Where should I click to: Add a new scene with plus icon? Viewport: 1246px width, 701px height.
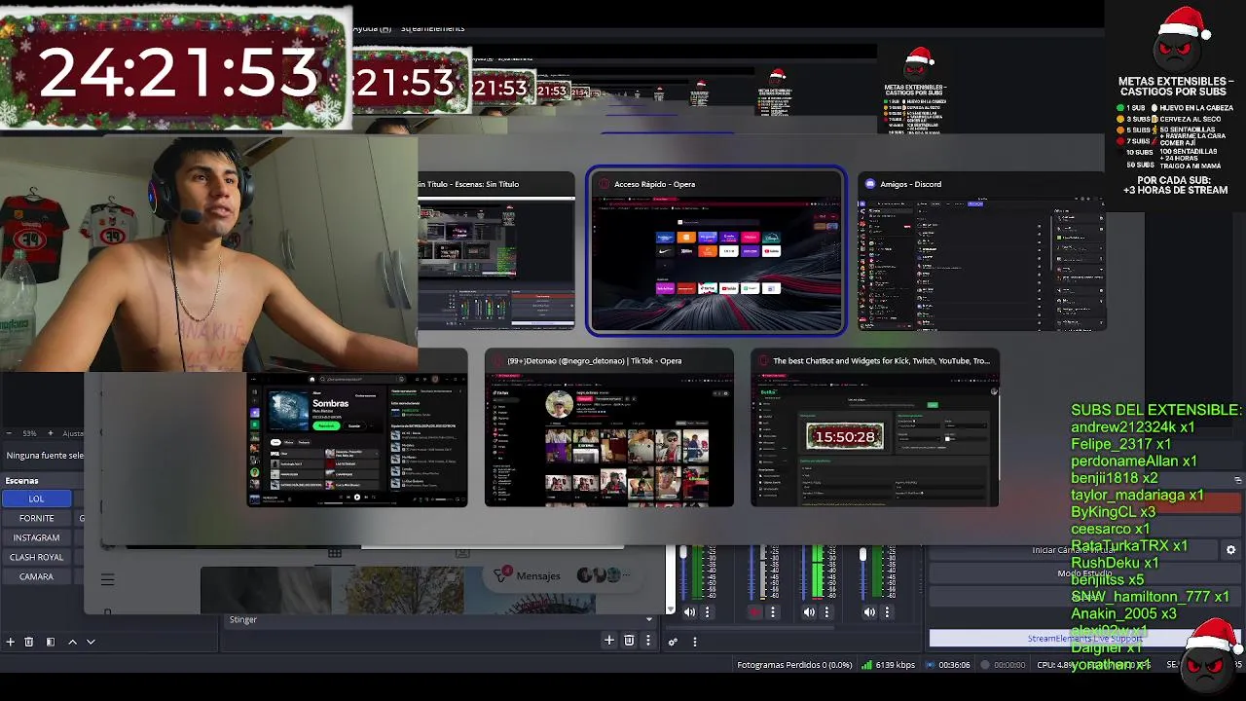pyautogui.click(x=11, y=642)
